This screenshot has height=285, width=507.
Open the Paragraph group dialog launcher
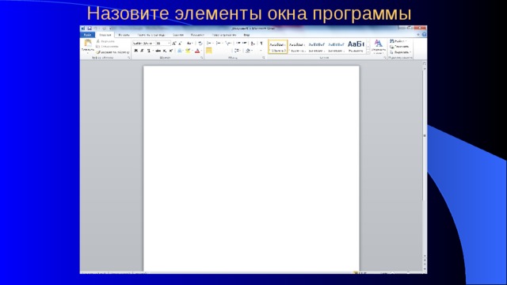264,58
